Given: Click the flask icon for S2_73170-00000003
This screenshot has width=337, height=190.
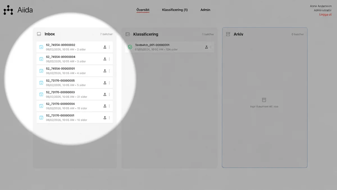Looking at the screenshot, I should tap(105, 94).
